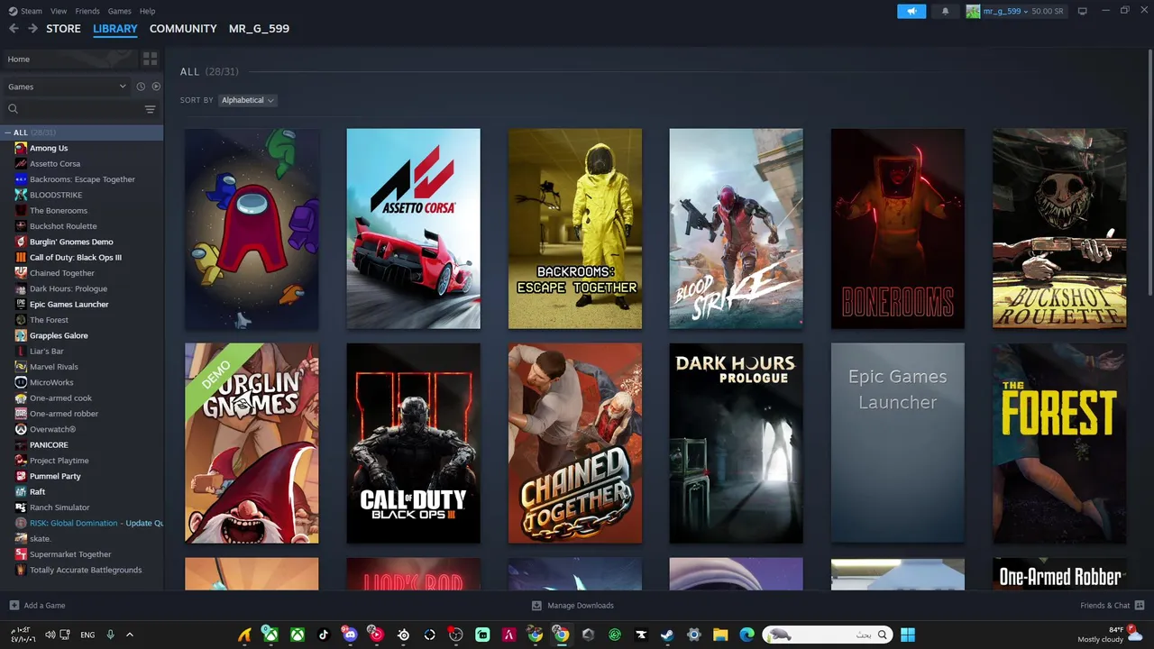The height and width of the screenshot is (649, 1154).
Task: Select RISK: Global Domination entry
Action: [x=82, y=523]
